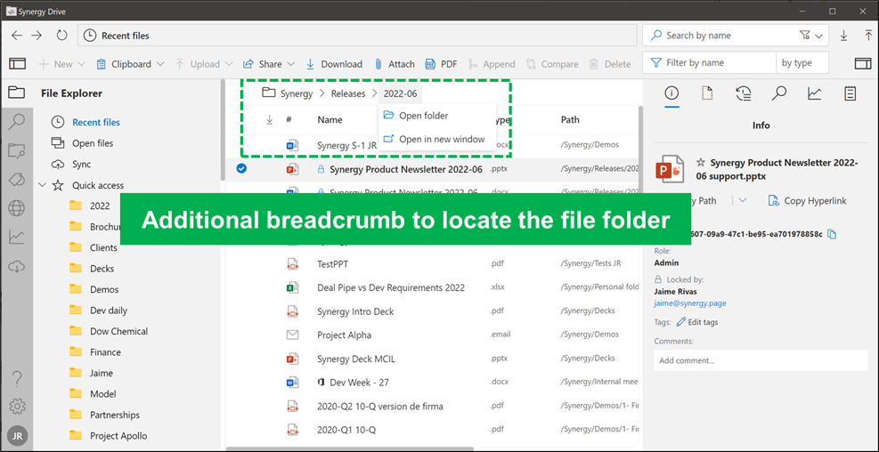Click the Attach paperclip button
This screenshot has height=452, width=879.
395,64
